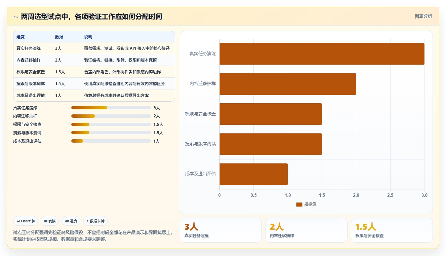
Task: Click the 0.5 x-axis tick label
Action: [x=253, y=195]
